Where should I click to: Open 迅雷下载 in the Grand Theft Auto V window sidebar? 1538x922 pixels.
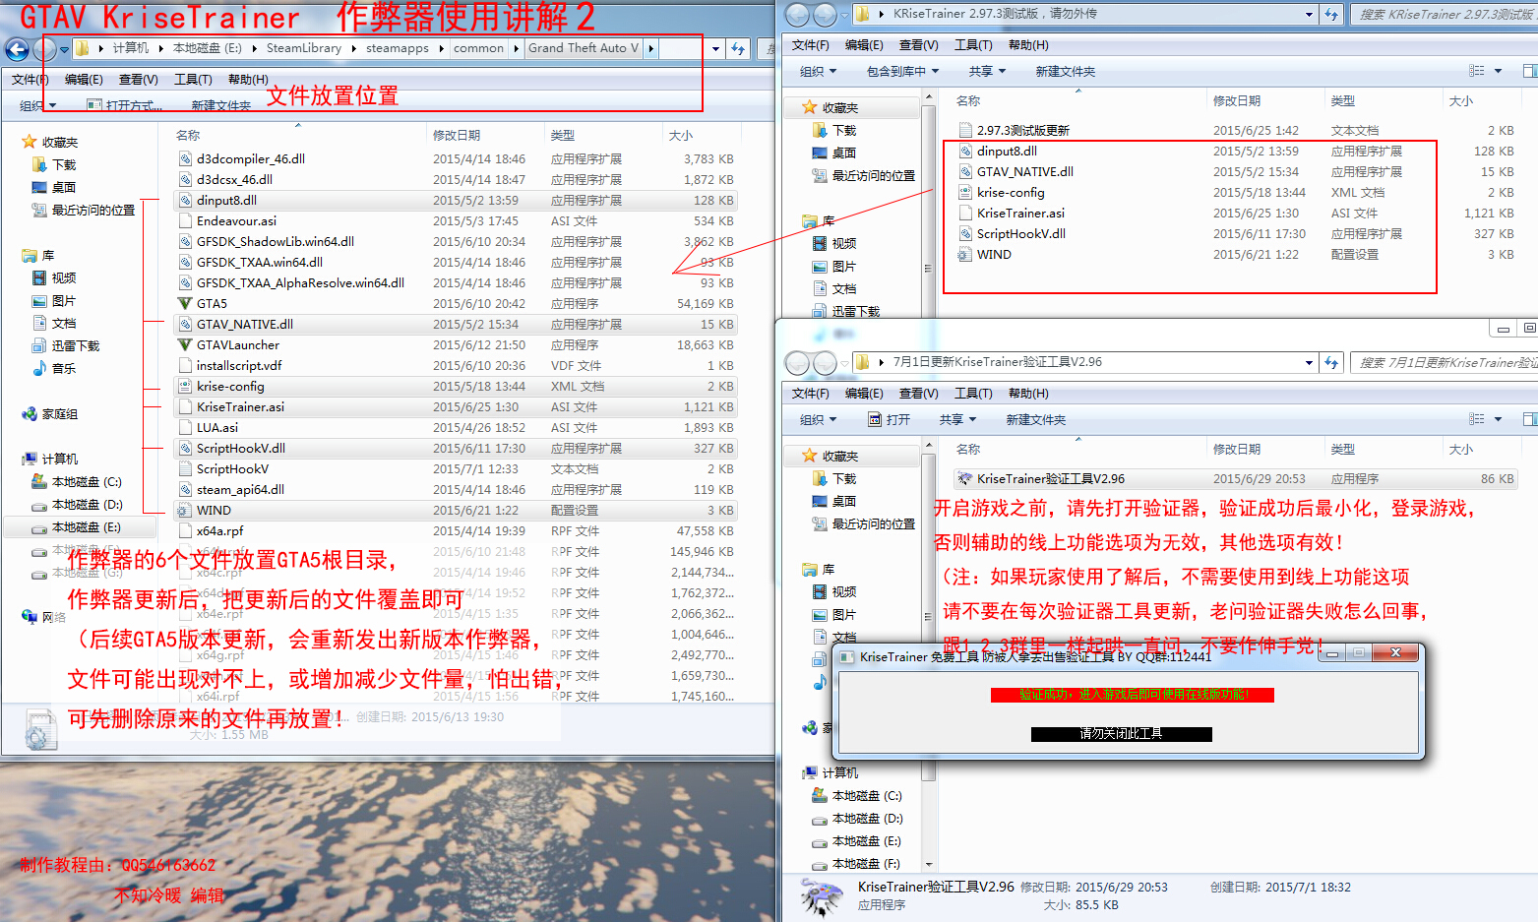[x=76, y=345]
